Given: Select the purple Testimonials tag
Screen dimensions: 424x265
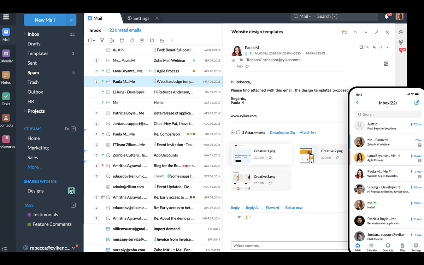Looking at the screenshot, I should (43, 214).
